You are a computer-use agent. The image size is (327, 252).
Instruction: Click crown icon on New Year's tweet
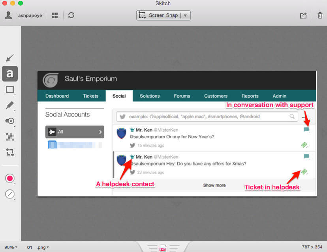click(x=132, y=130)
